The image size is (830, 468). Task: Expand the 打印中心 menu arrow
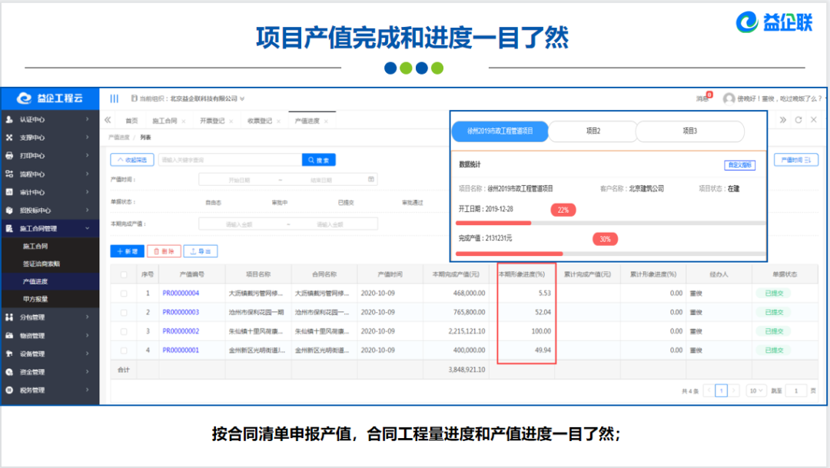pyautogui.click(x=88, y=156)
